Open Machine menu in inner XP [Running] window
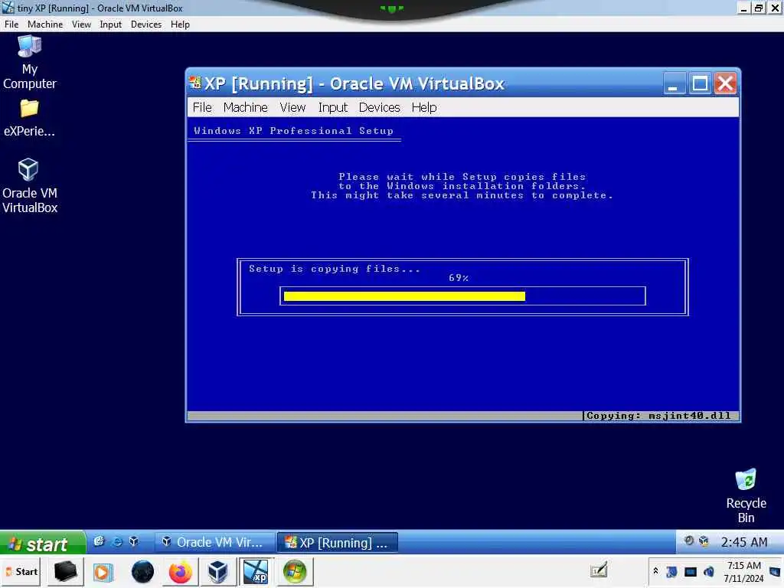 [246, 107]
